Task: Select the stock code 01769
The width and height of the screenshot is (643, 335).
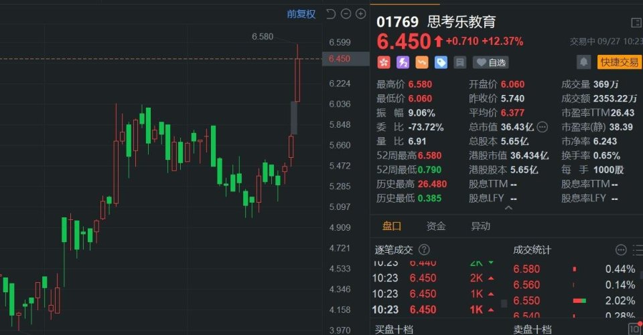Action: [x=397, y=22]
